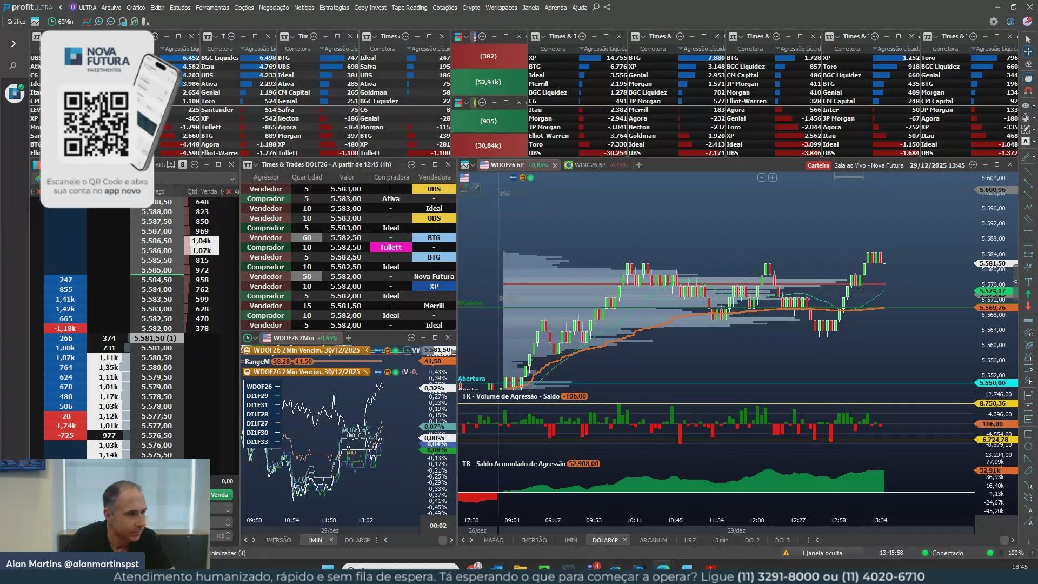Select price row 5.581,50 in the book
Image resolution: width=1038 pixels, height=584 pixels.
click(155, 338)
